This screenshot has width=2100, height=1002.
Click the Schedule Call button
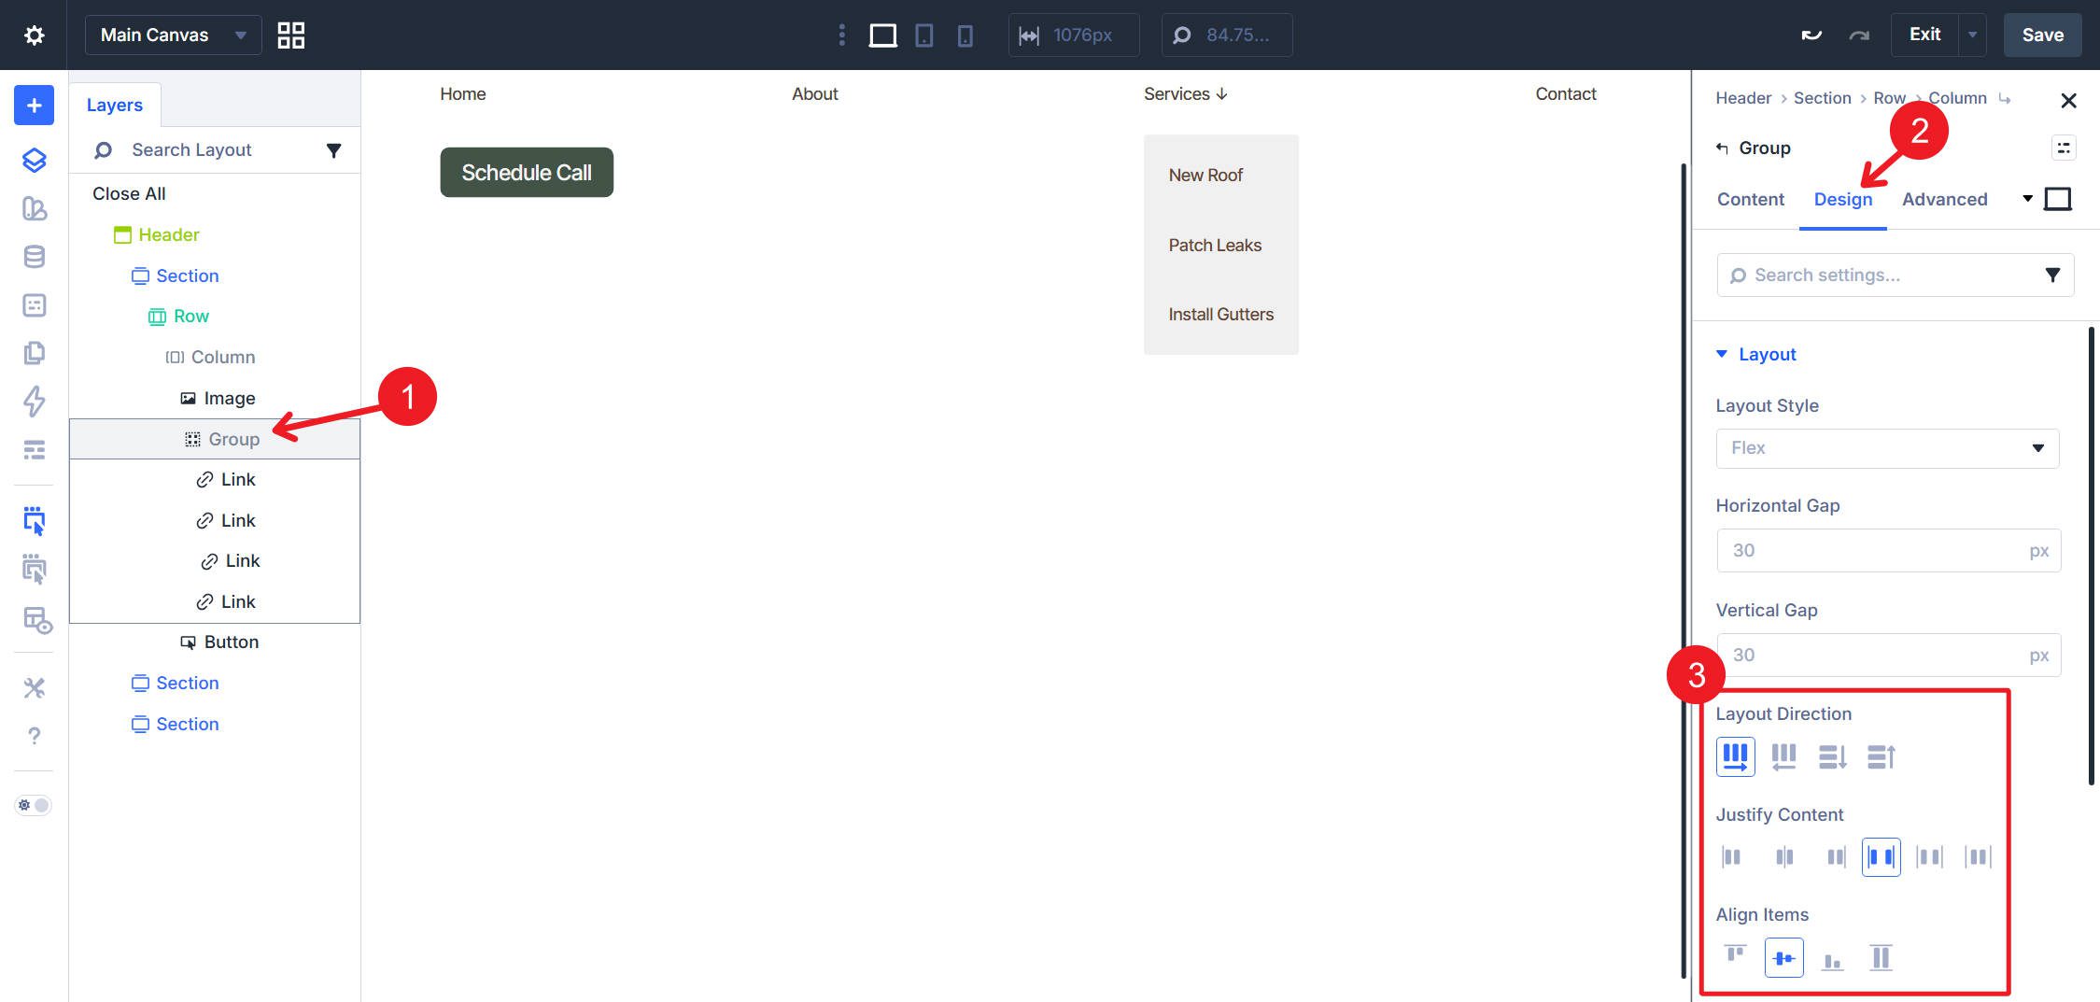pyautogui.click(x=526, y=172)
